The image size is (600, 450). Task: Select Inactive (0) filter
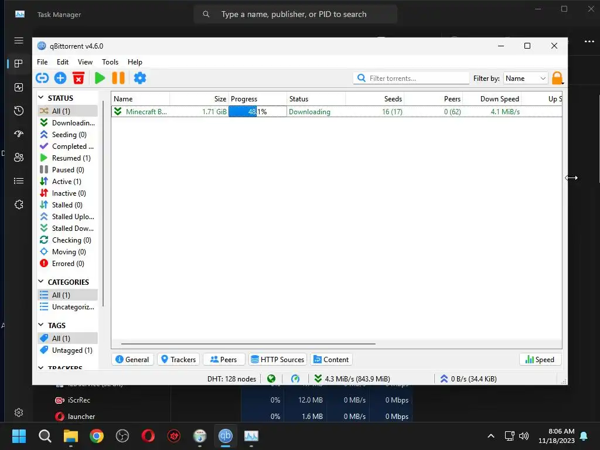[x=68, y=193]
